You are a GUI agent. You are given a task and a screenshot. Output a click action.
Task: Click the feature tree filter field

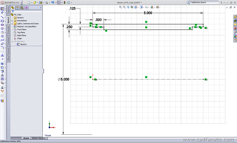(27, 11)
